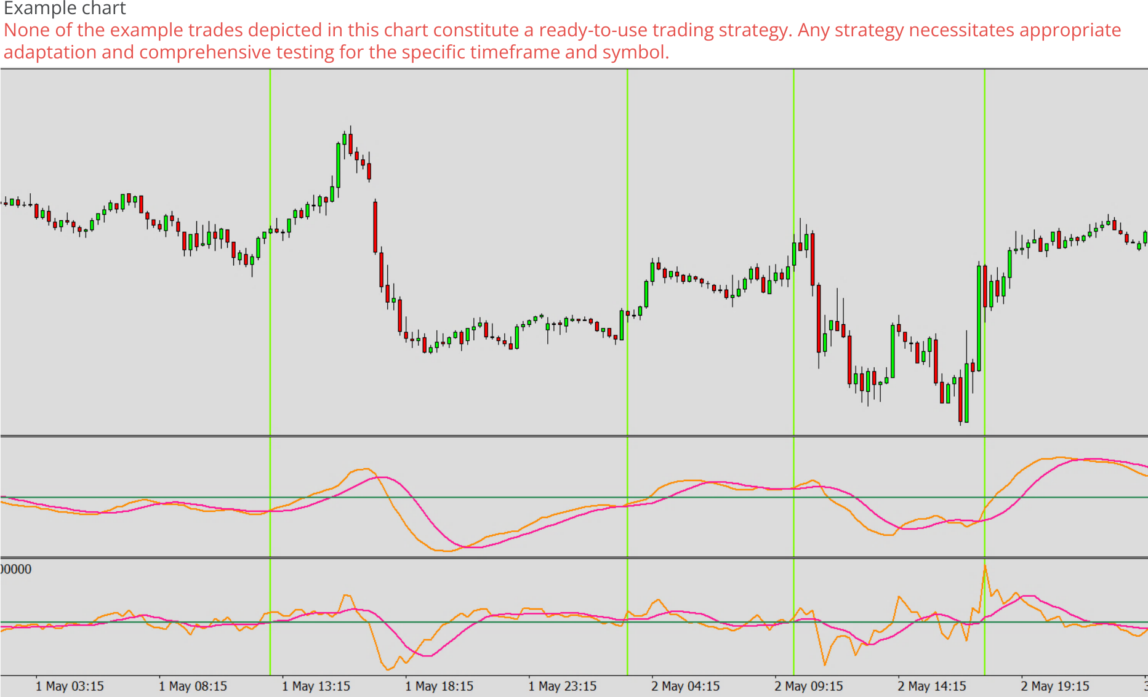Image resolution: width=1148 pixels, height=697 pixels.
Task: Click the '2 May 14:15' time axis label
Action: (x=931, y=686)
